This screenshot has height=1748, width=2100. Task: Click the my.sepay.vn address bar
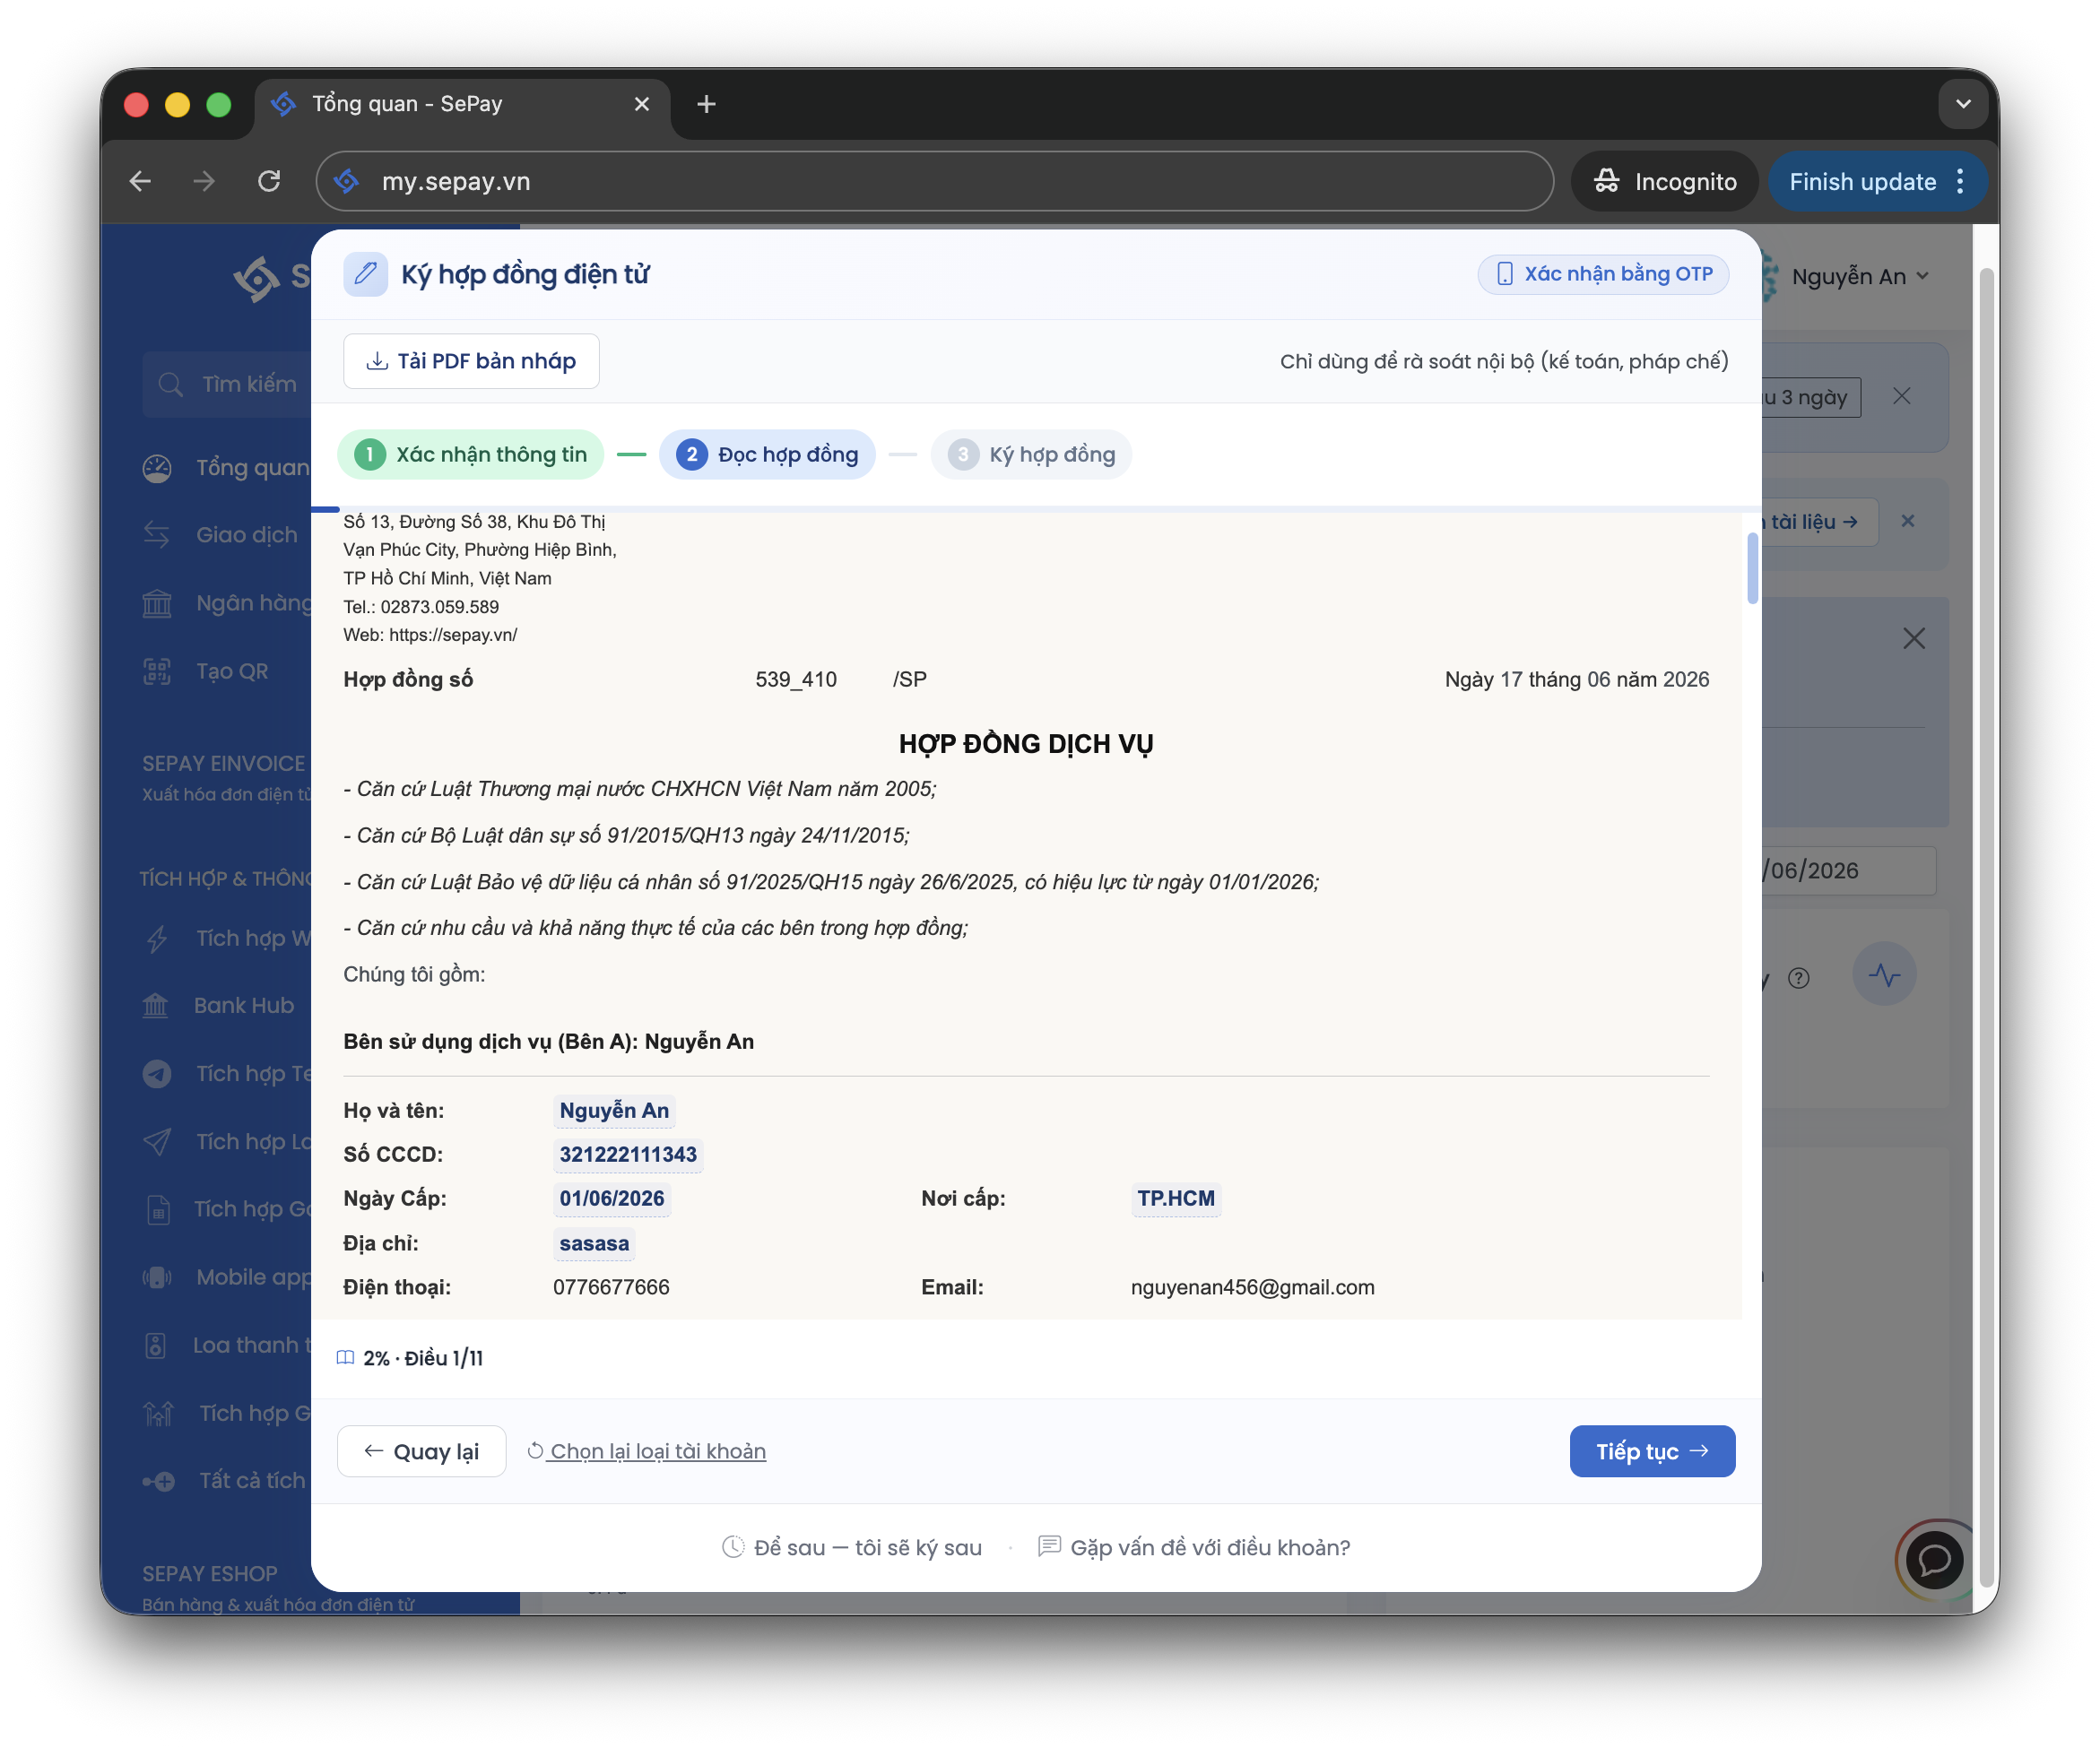click(x=935, y=181)
